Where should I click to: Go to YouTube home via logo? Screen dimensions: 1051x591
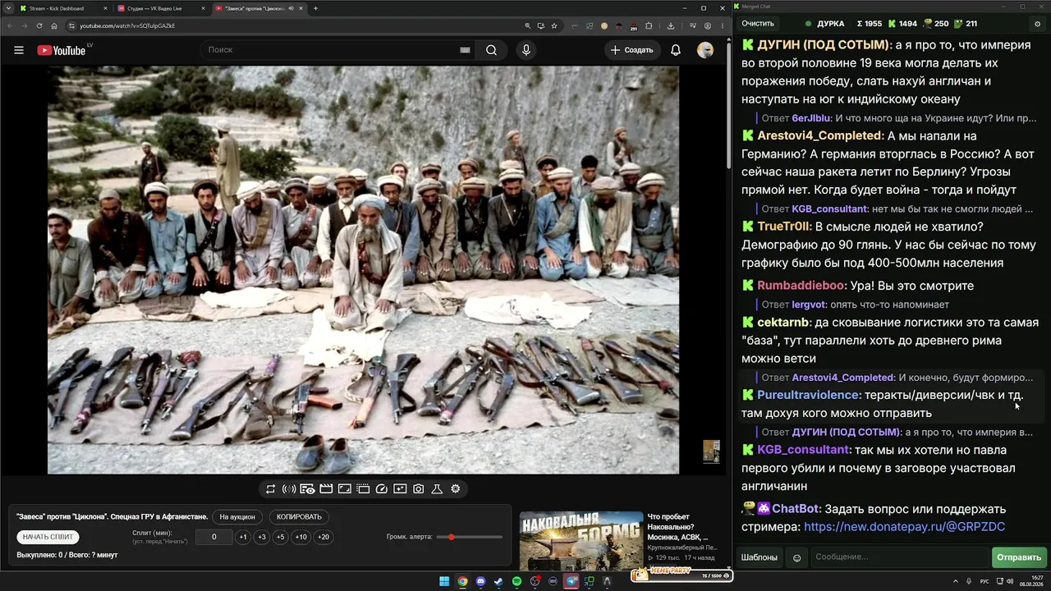tap(62, 50)
